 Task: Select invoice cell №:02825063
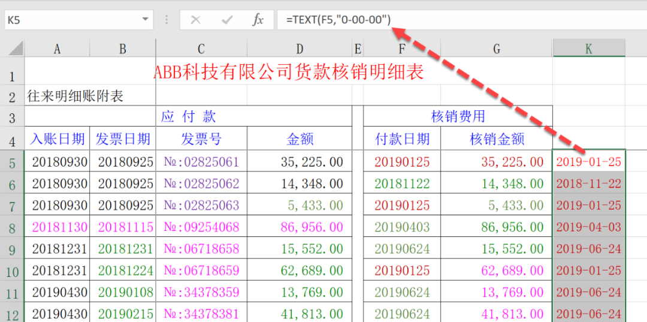click(201, 204)
